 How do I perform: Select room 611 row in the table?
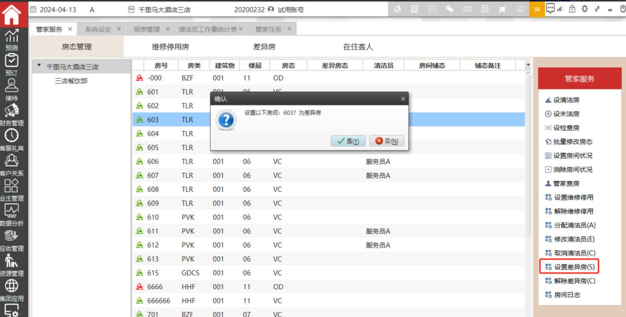(x=152, y=231)
